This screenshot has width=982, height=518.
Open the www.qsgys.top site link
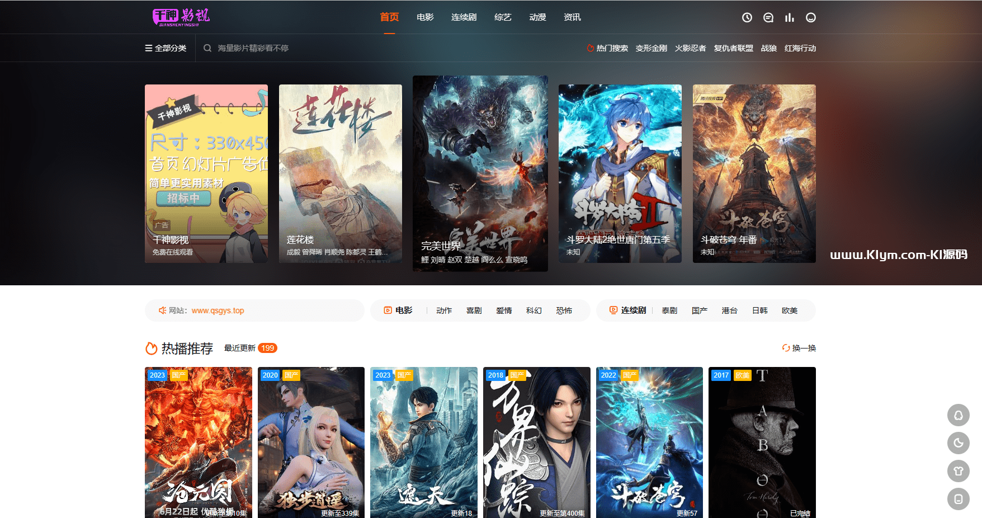click(x=218, y=310)
